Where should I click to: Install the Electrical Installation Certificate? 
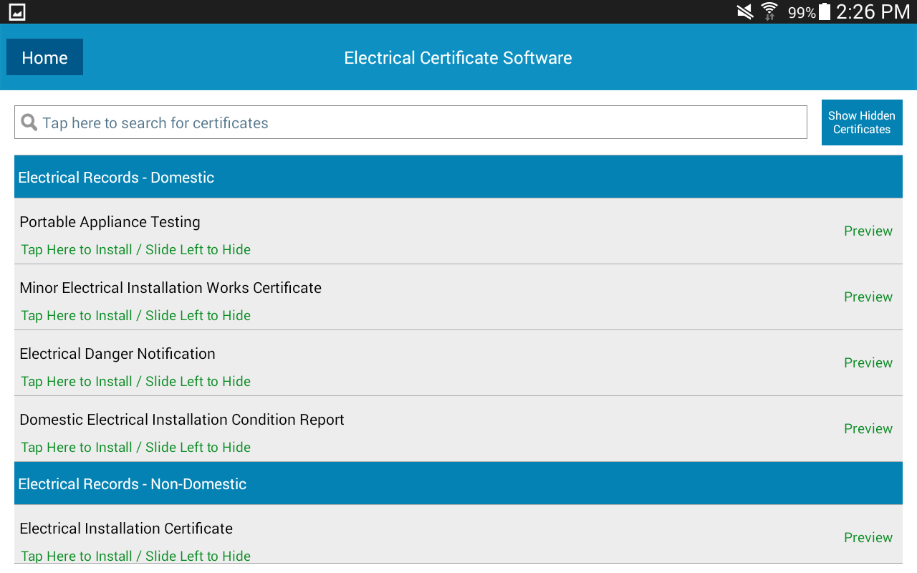[x=136, y=556]
